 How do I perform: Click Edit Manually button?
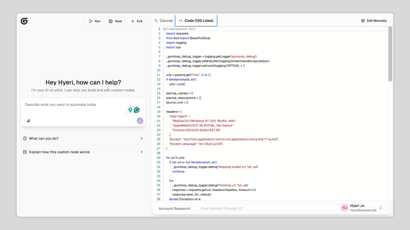click(374, 21)
